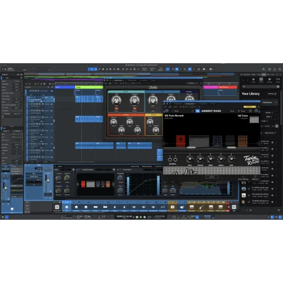Open the Collections entry in Your Library
283x283 pixels.
click(x=269, y=103)
